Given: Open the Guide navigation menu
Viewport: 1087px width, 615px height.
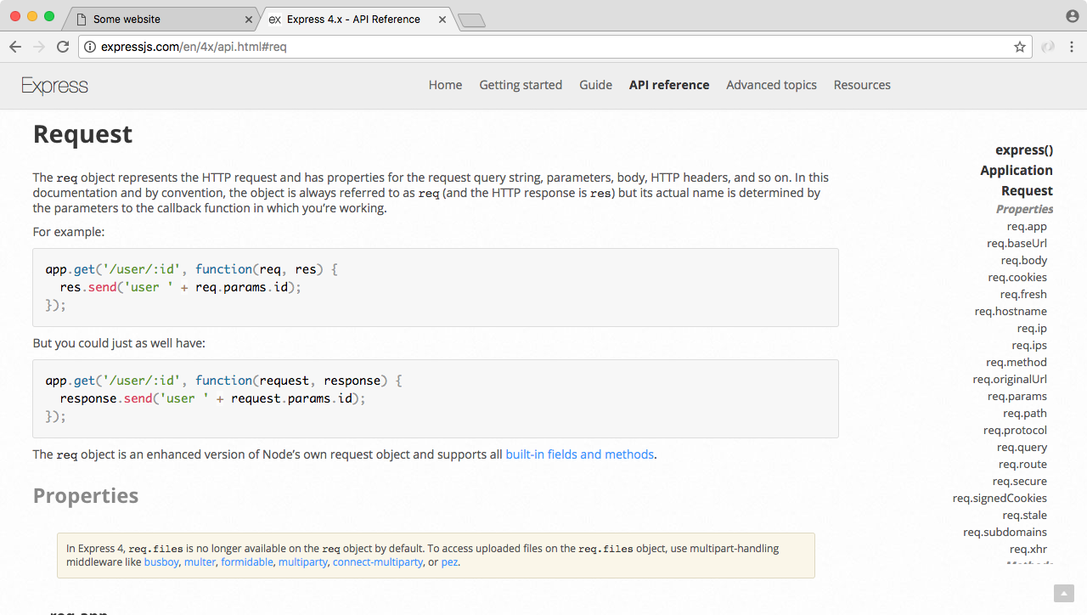Looking at the screenshot, I should (x=595, y=85).
